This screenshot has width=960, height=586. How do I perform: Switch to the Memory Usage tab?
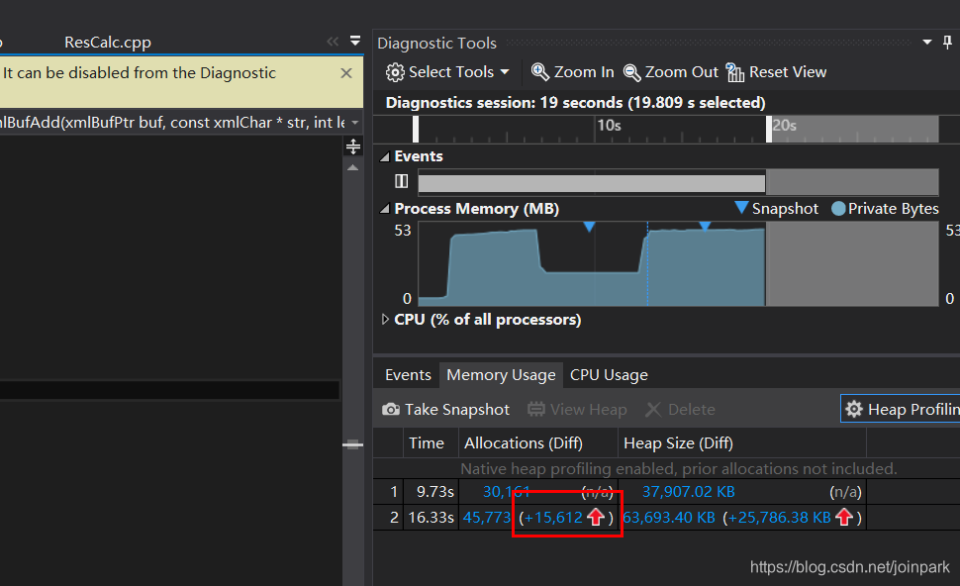pyautogui.click(x=501, y=375)
